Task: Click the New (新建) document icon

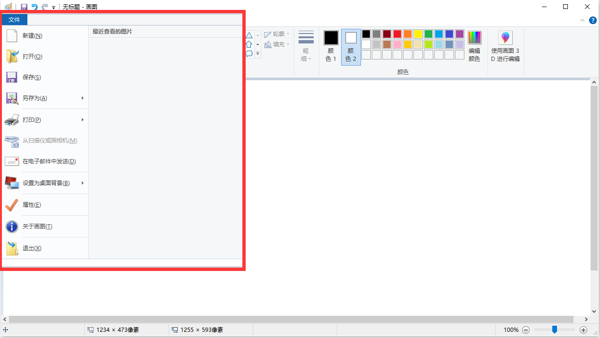Action: (x=12, y=36)
